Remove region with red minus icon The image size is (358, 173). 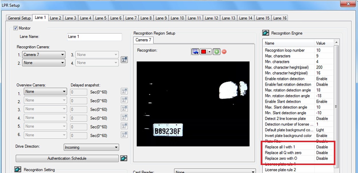click(x=224, y=52)
